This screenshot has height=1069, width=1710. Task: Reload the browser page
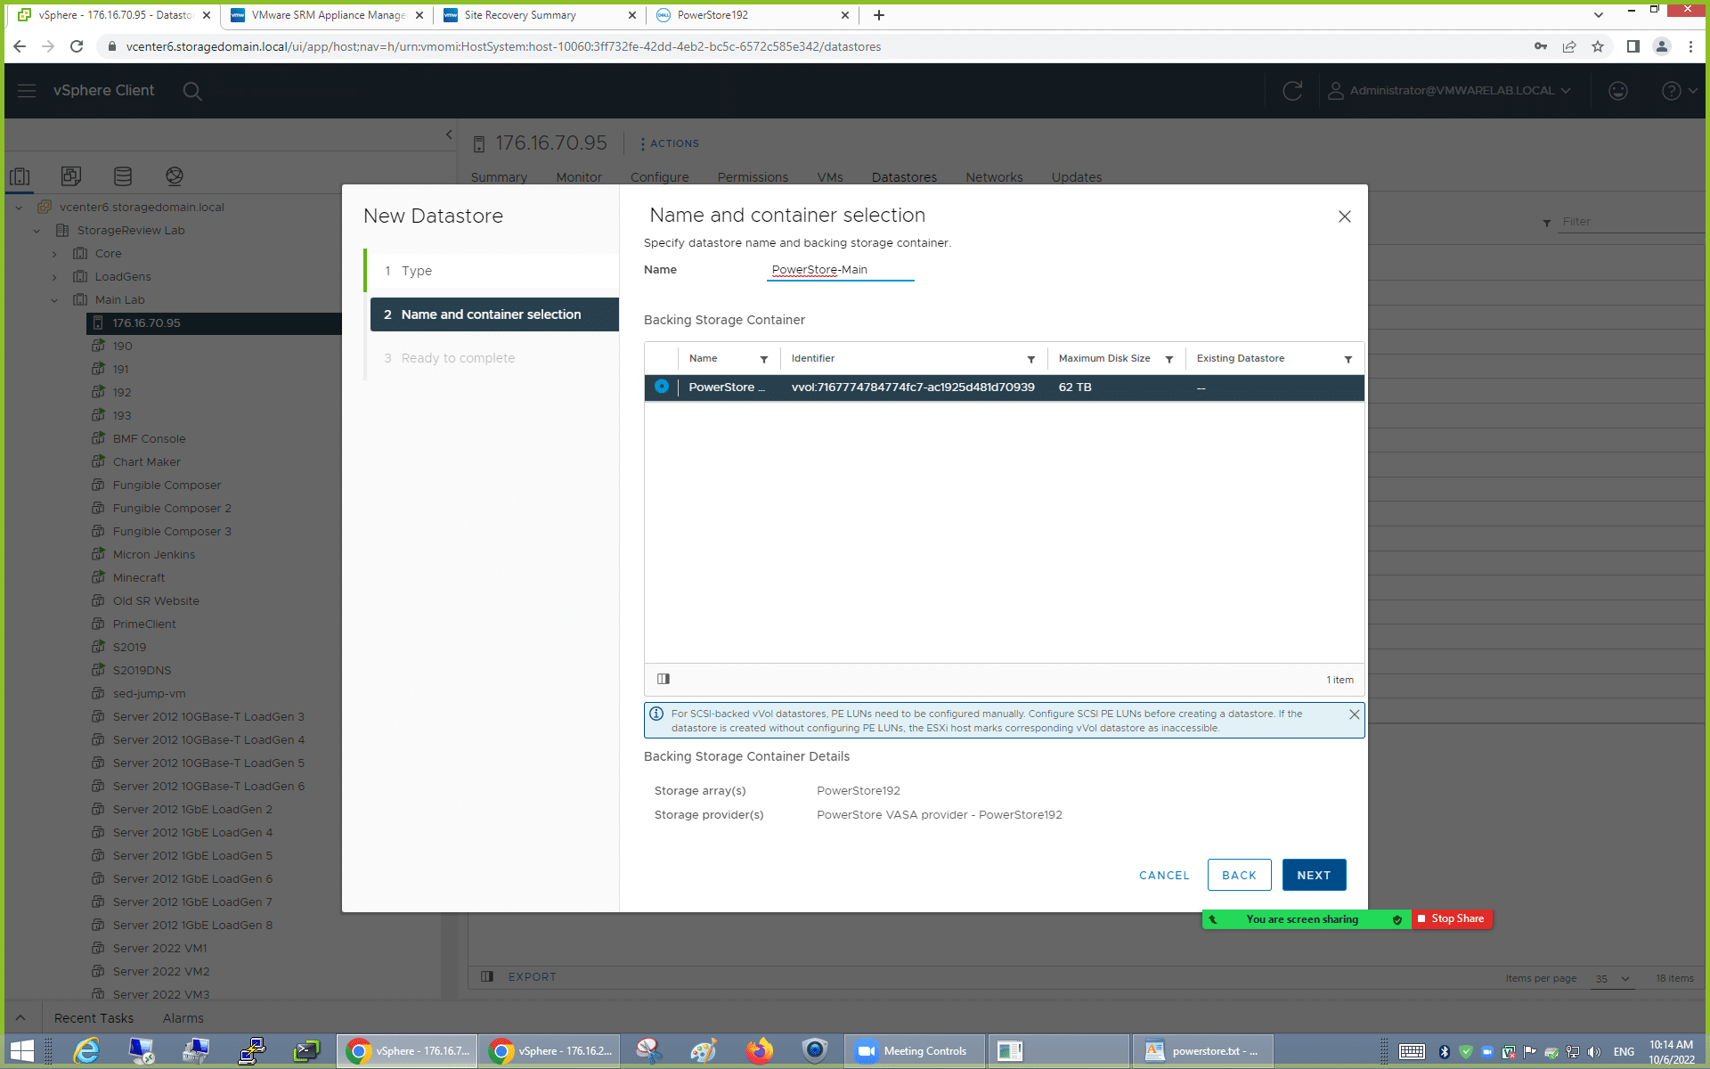pos(77,46)
